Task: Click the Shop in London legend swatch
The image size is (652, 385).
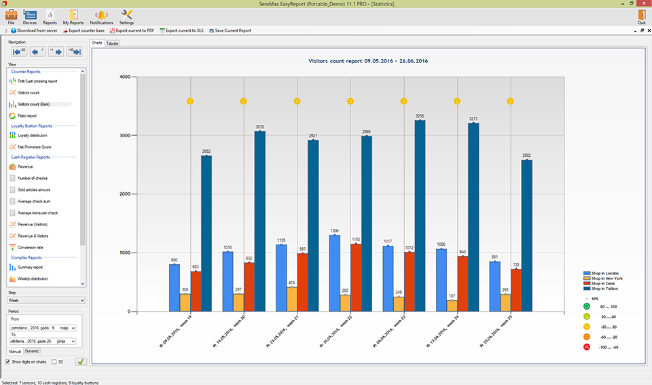Action: click(587, 273)
